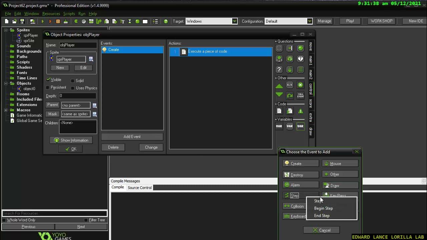Select the Start Block up-triangle action
This screenshot has height=240, width=427.
279,86
